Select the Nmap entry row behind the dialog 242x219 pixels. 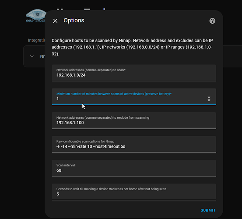(x=34, y=56)
